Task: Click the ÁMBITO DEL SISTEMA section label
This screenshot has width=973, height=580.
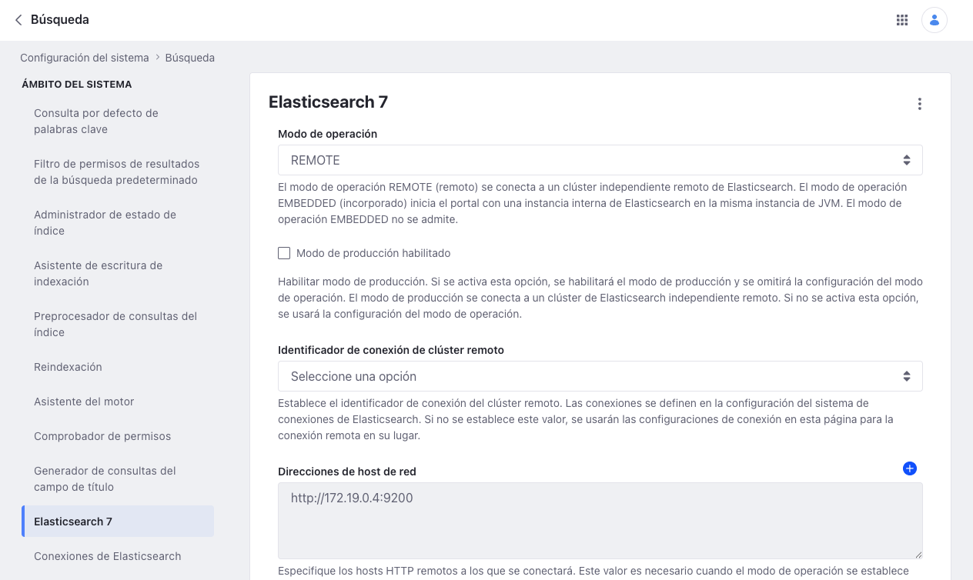Action: [77, 84]
